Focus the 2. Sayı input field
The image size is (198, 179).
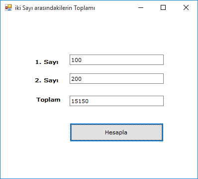116,79
